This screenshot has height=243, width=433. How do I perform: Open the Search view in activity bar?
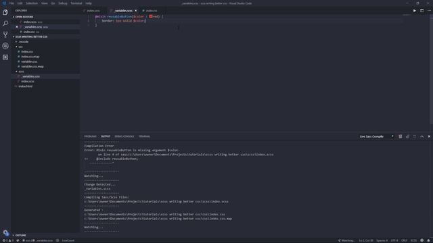pyautogui.click(x=5, y=24)
